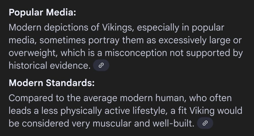Click the word 'supported' in the first paragraph
This screenshot has height=136, width=254.
[208, 53]
